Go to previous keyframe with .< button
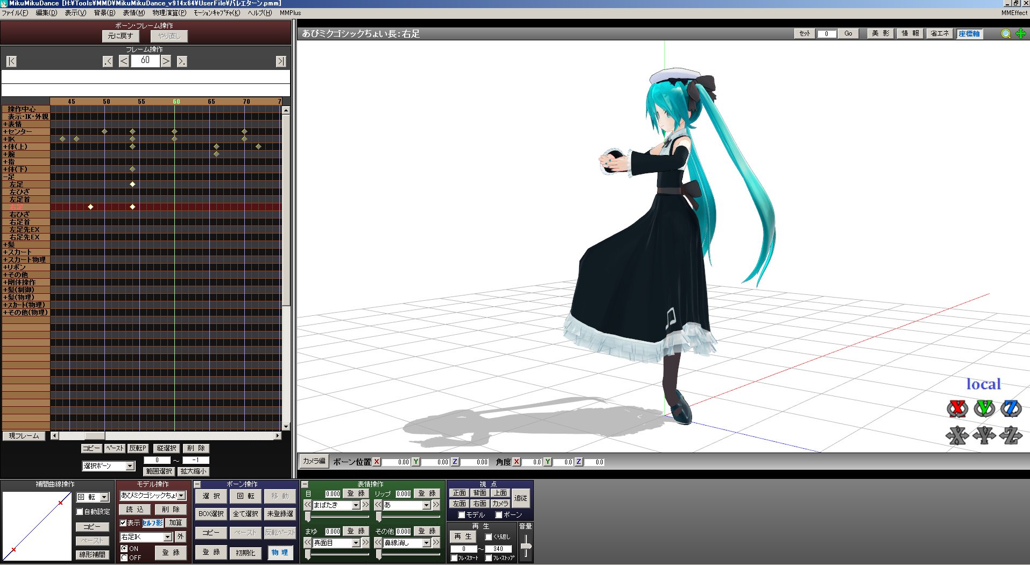Screen dimensions: 1030x565 tap(108, 61)
